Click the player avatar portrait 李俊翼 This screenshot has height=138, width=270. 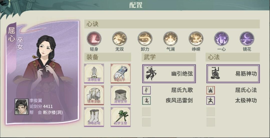tap(22, 106)
